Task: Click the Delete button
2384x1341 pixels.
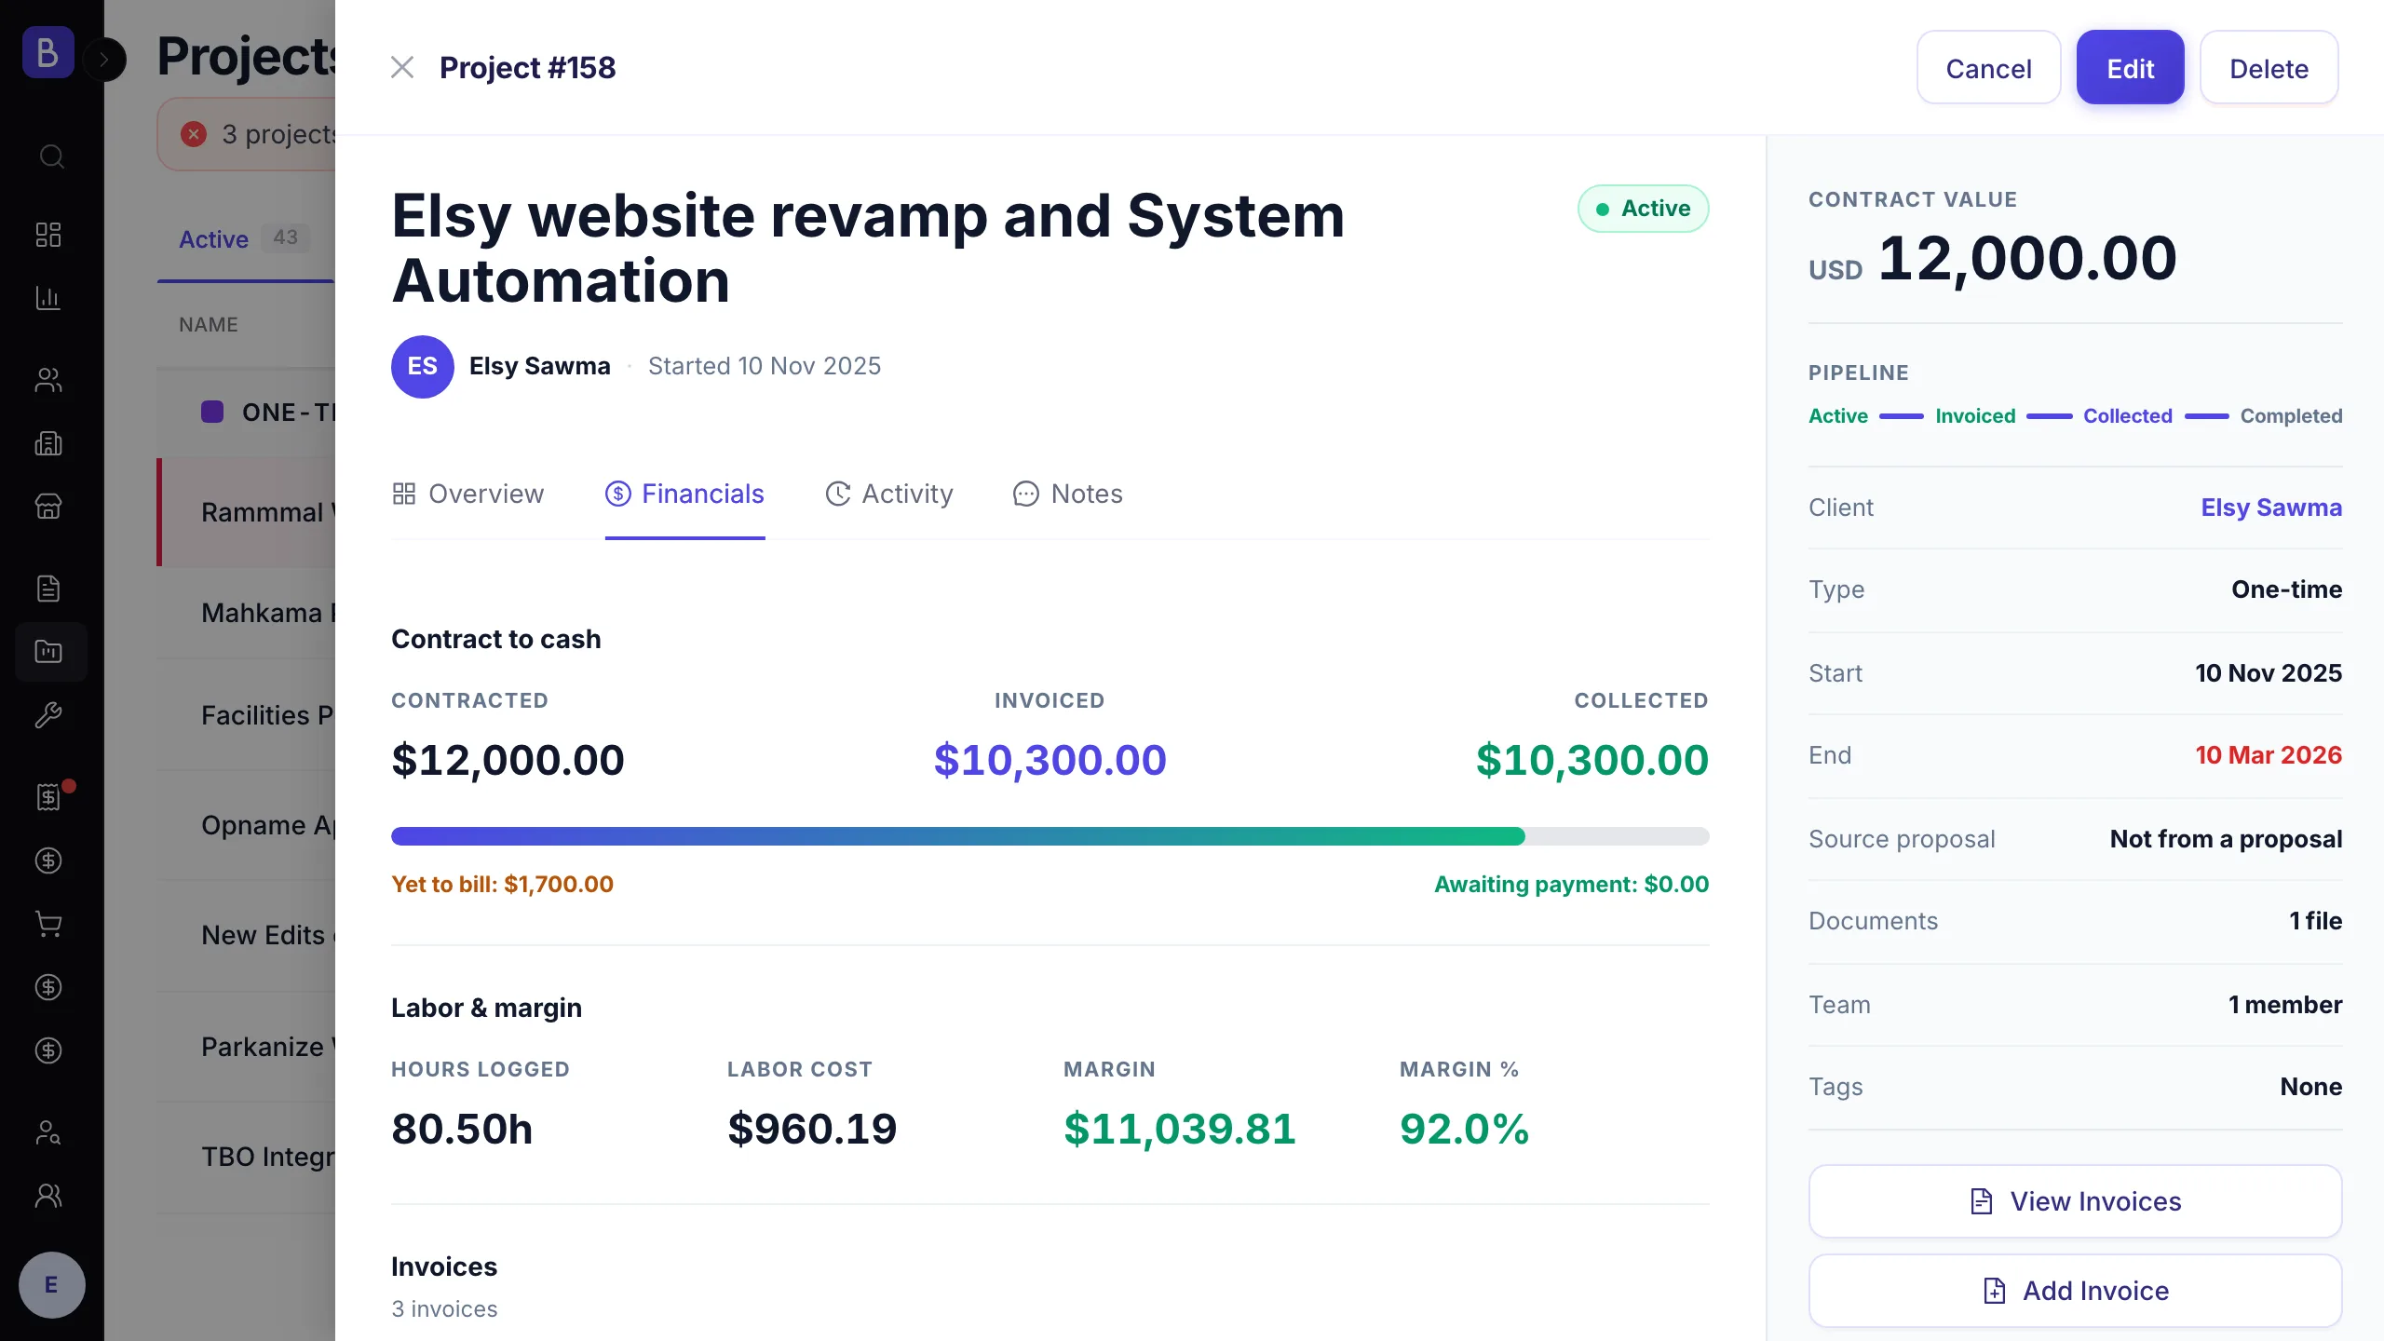Action: tap(2269, 68)
